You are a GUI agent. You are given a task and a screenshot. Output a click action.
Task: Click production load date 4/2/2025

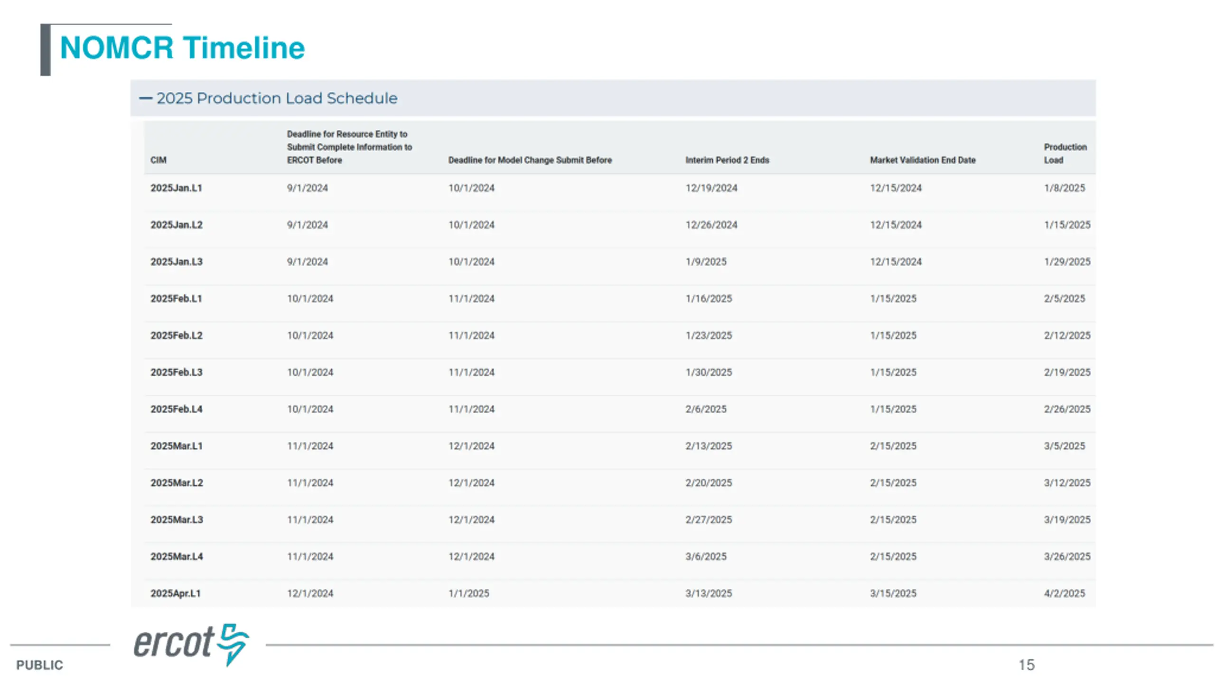coord(1064,593)
